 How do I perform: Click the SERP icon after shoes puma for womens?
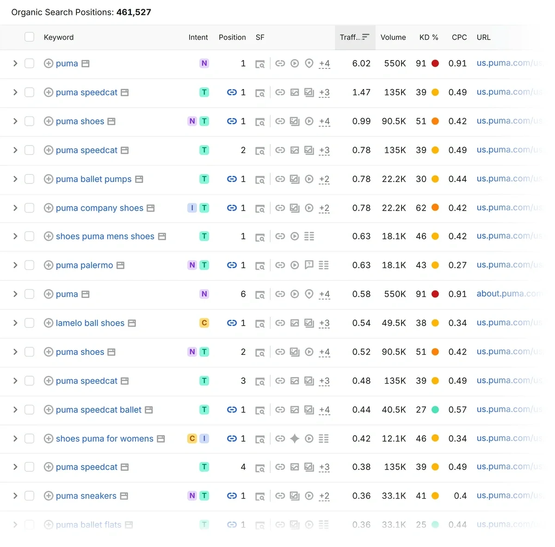pos(160,438)
